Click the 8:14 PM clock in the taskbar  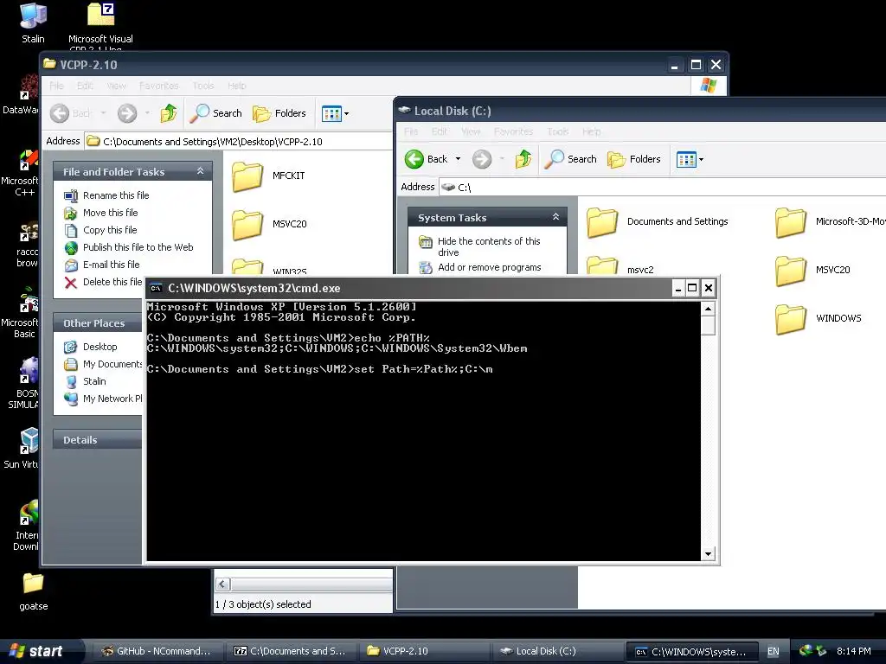(853, 651)
